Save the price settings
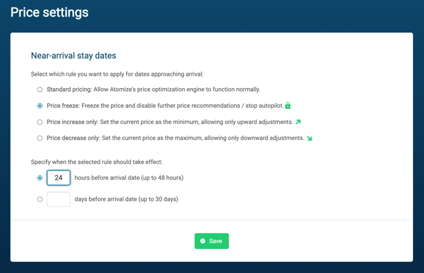The height and width of the screenshot is (273, 424). click(211, 241)
